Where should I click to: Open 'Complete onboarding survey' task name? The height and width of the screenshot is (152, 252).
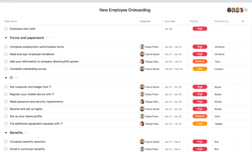[28, 69]
